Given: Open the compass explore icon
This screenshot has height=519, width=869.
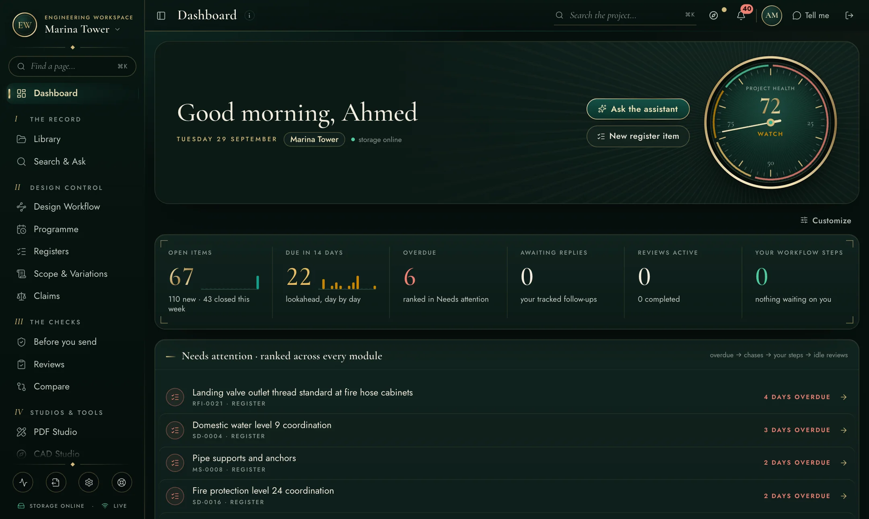Looking at the screenshot, I should tap(713, 16).
